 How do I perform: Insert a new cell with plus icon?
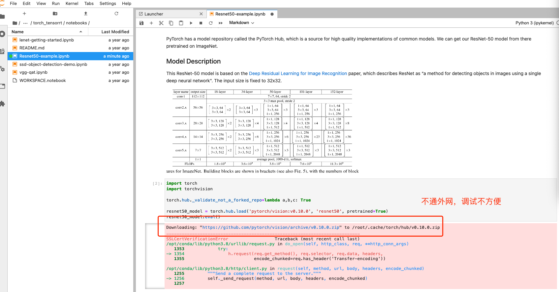151,23
